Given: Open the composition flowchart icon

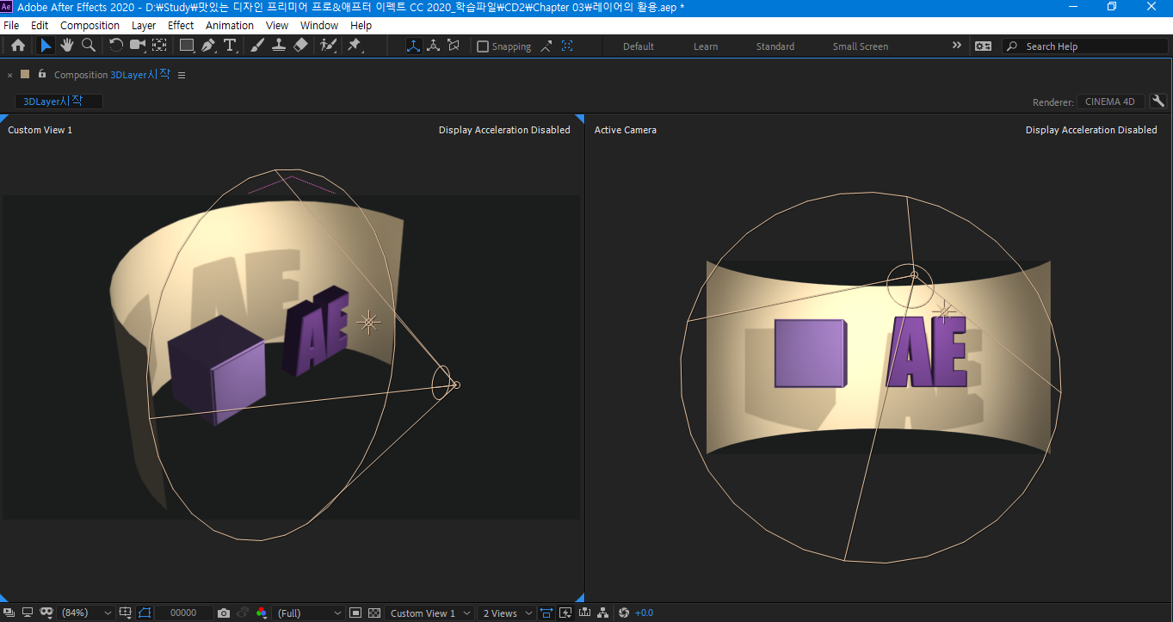Looking at the screenshot, I should pos(602,613).
